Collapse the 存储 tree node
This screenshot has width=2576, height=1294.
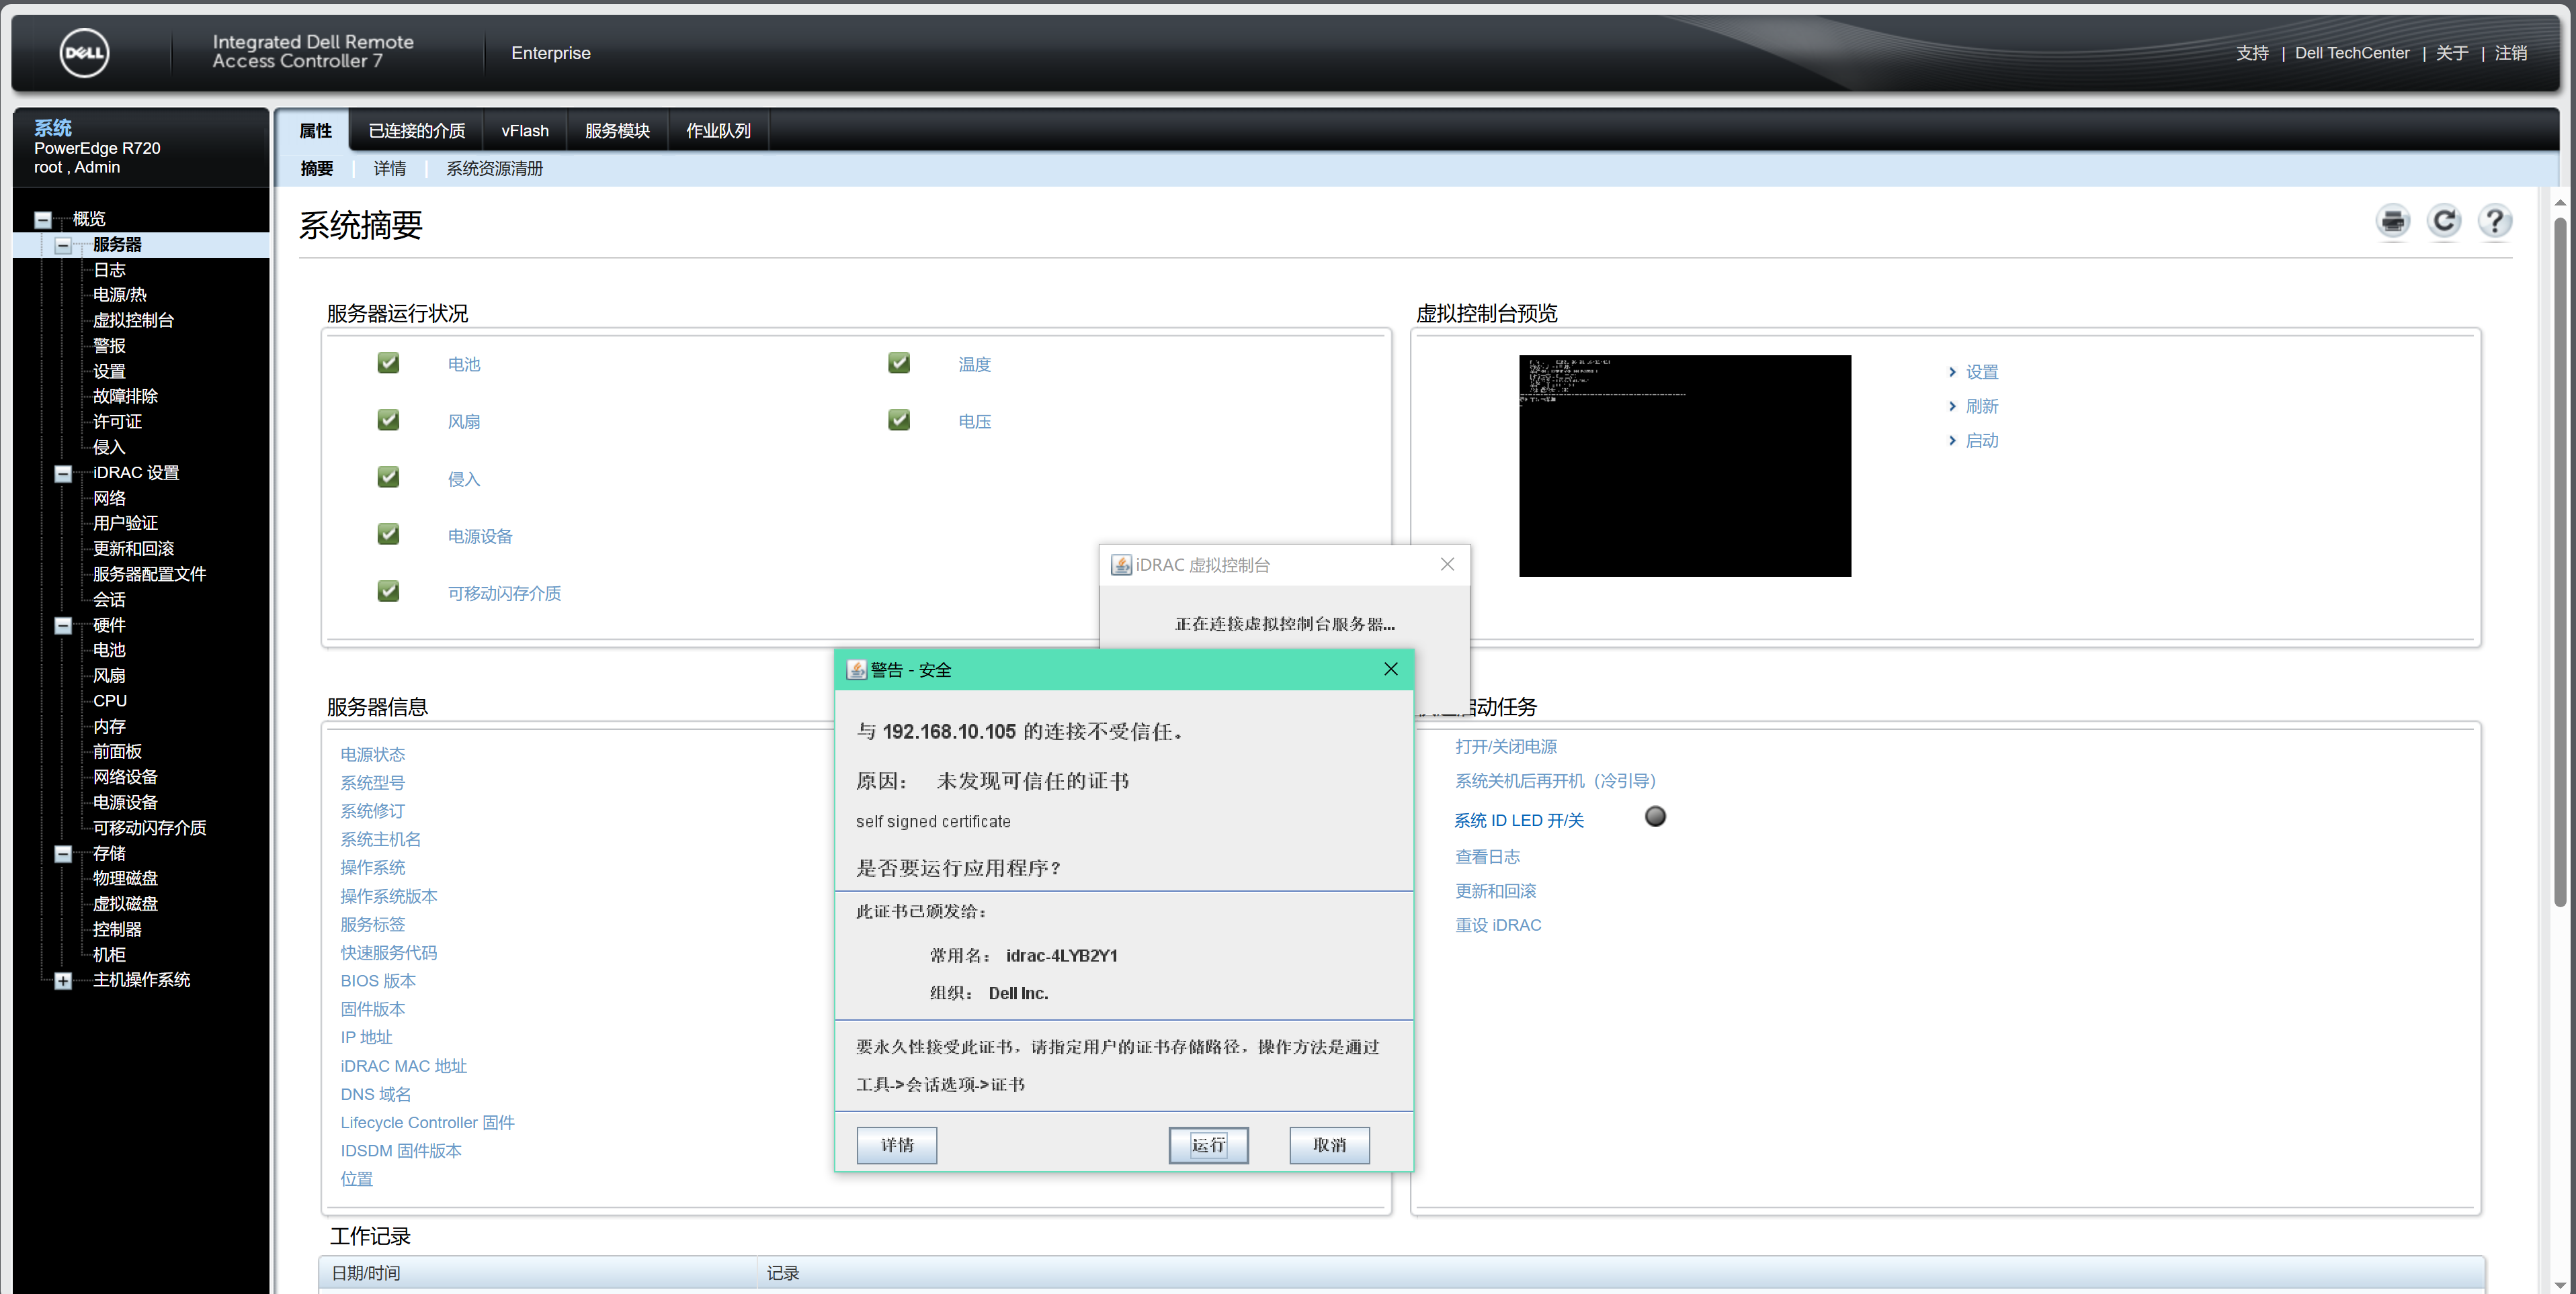(x=63, y=854)
